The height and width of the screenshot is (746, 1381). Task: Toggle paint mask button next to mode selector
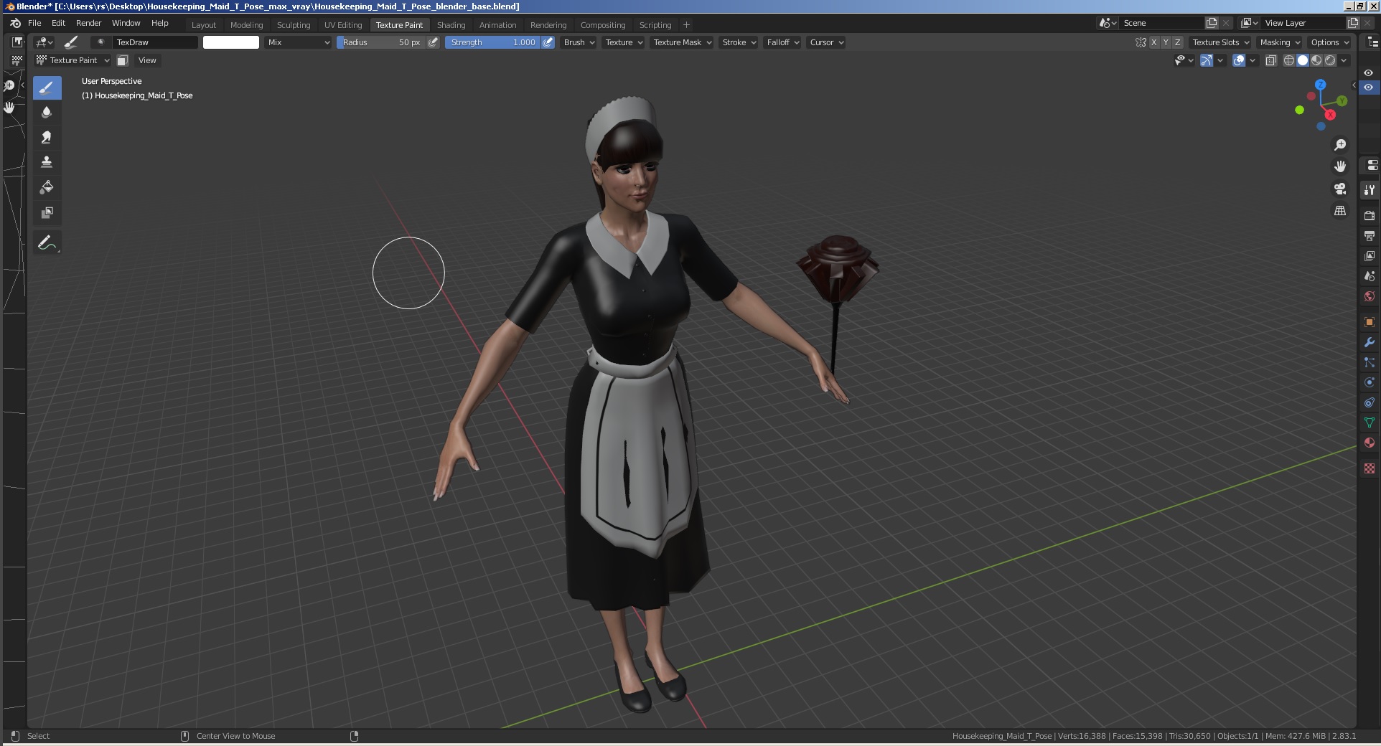click(x=123, y=60)
